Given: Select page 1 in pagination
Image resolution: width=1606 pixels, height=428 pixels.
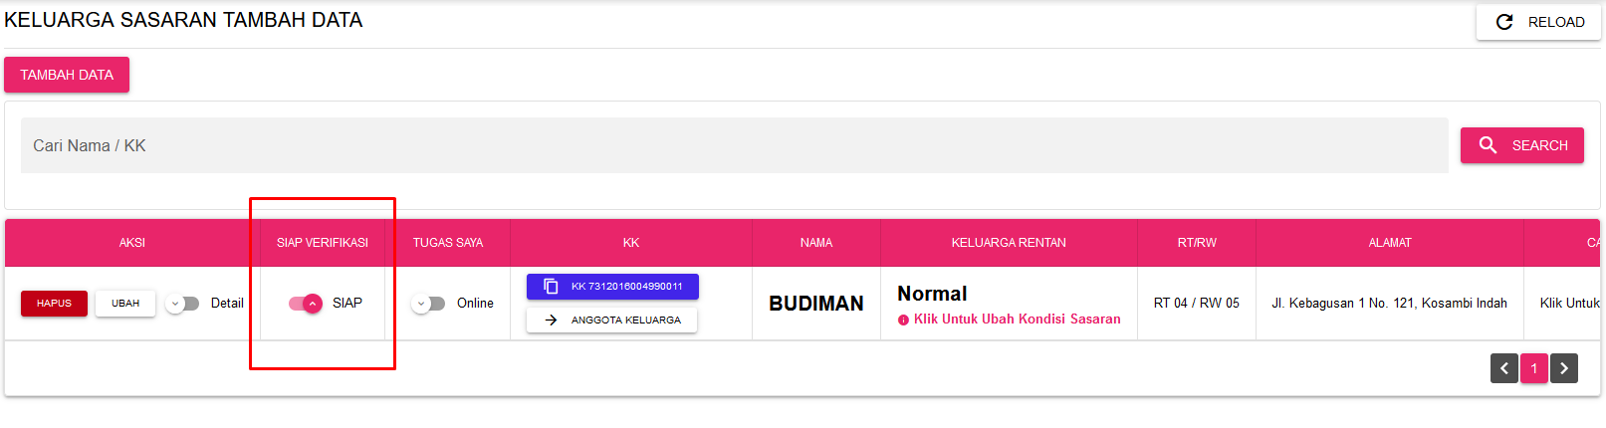Looking at the screenshot, I should point(1534,368).
